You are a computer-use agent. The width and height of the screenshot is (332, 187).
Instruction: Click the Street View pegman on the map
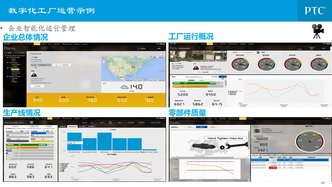(x=104, y=57)
